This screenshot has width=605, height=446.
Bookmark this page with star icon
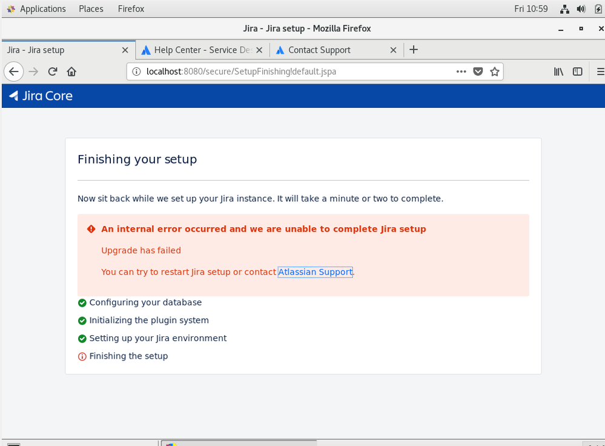pyautogui.click(x=495, y=72)
